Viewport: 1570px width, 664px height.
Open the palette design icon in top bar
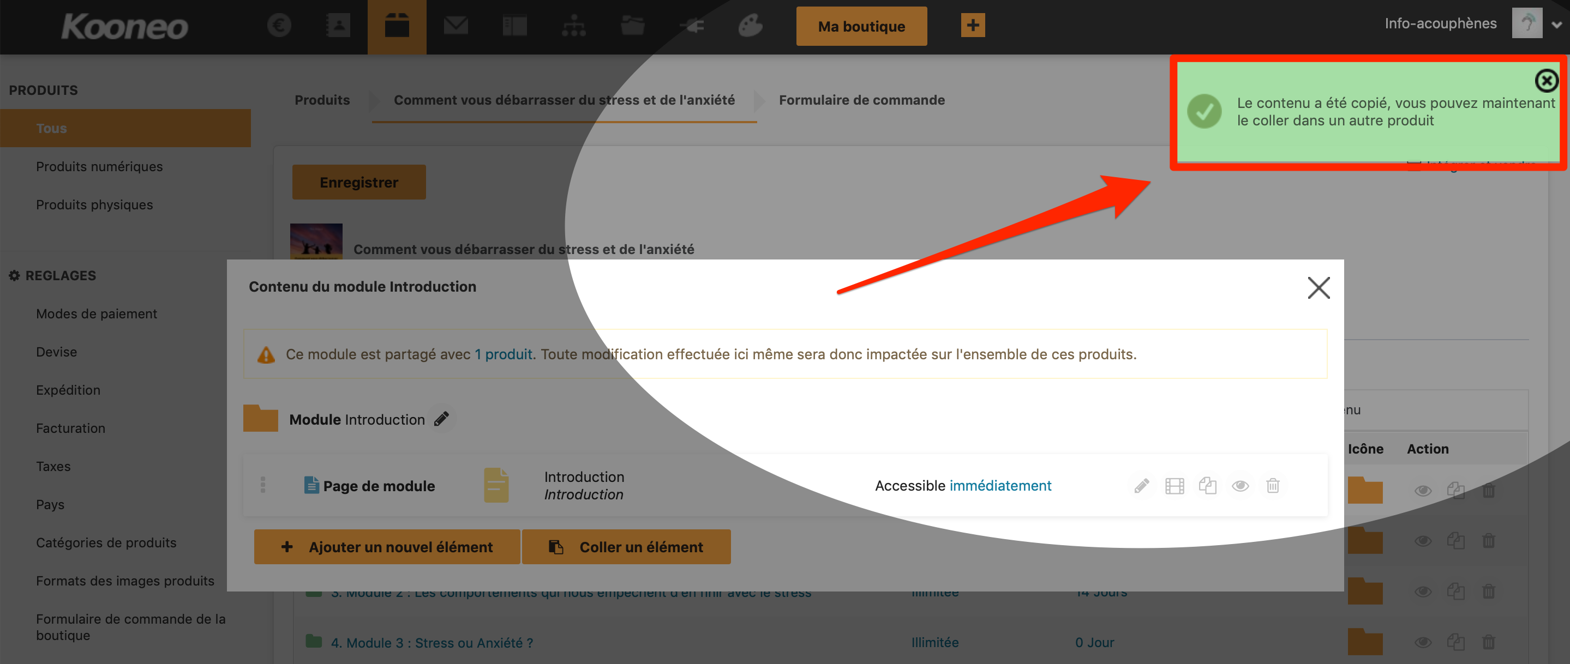pyautogui.click(x=750, y=26)
